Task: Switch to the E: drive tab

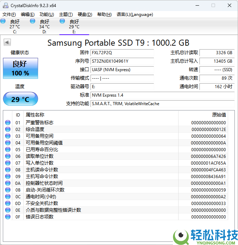Action: 74,27
